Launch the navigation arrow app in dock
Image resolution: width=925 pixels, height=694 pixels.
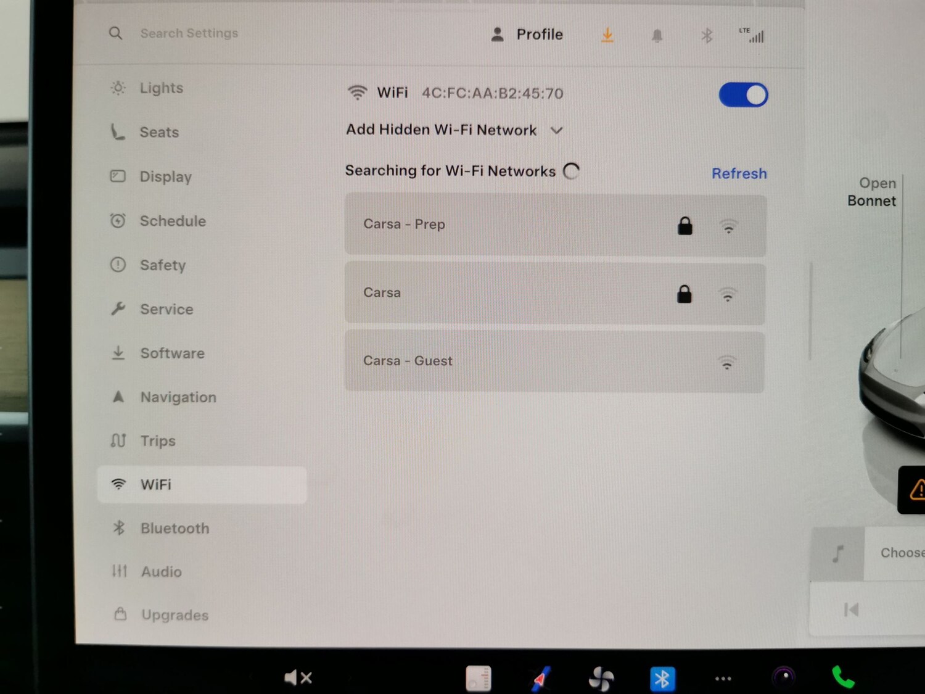coord(541,679)
